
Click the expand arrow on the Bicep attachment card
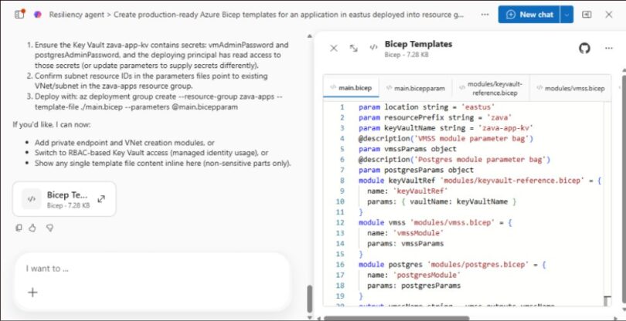101,199
